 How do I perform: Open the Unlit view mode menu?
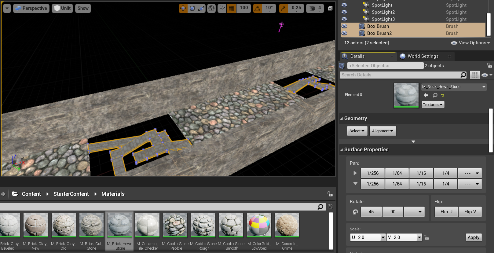(x=62, y=8)
